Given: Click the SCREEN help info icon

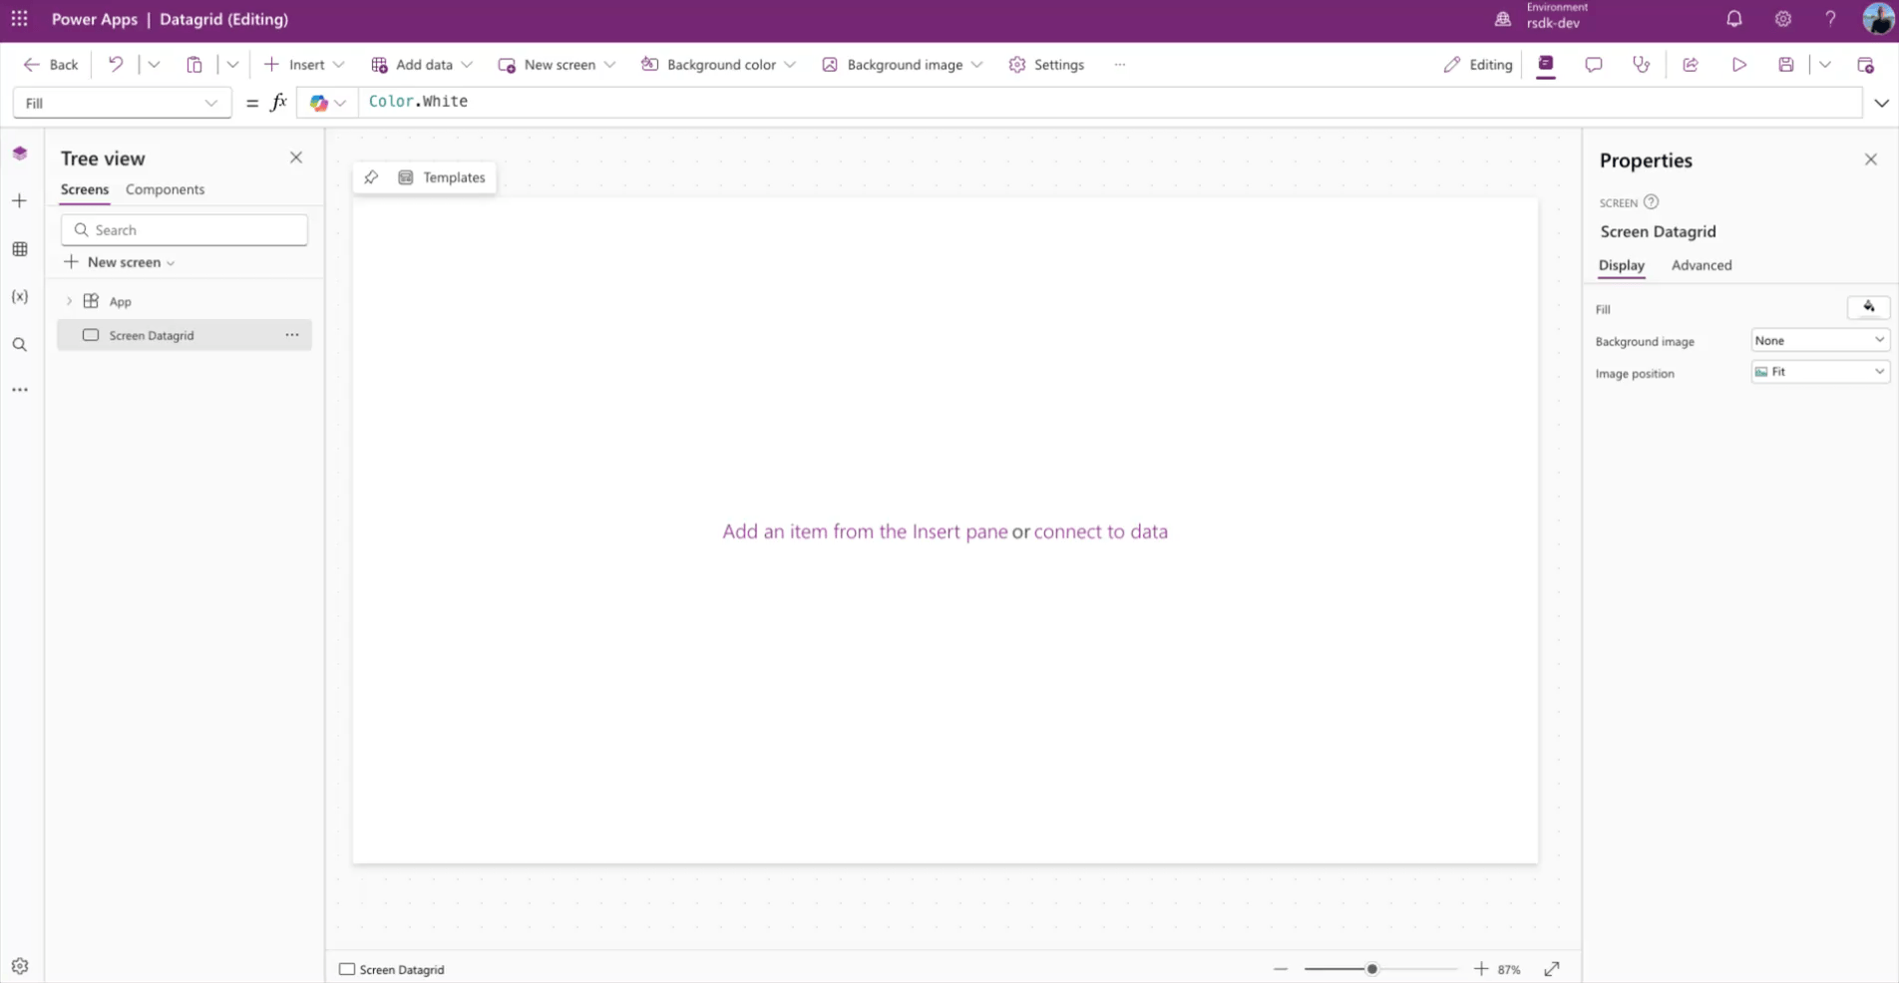Looking at the screenshot, I should point(1651,202).
